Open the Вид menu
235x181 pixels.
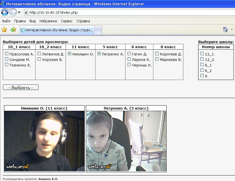[x=33, y=21]
